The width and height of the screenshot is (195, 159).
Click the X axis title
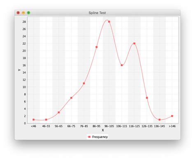pos(103,130)
